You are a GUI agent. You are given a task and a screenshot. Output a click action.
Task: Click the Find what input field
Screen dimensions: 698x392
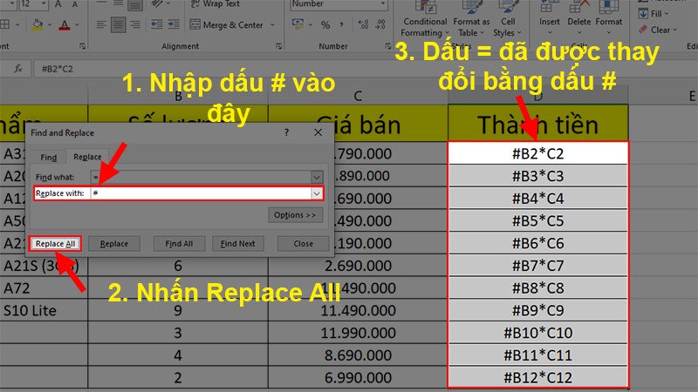202,177
